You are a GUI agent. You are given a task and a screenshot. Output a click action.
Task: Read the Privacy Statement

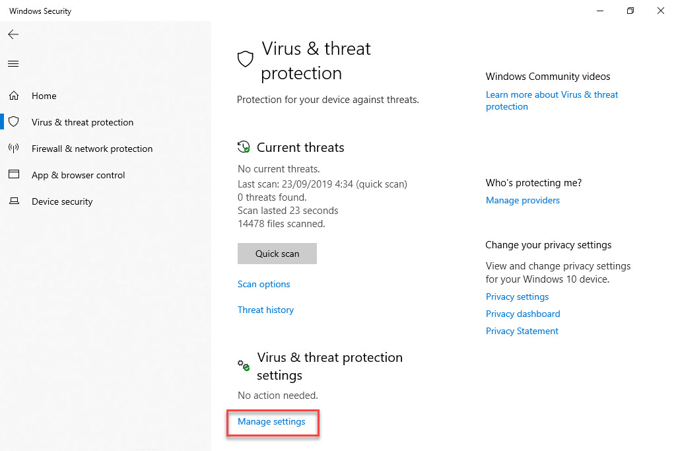522,331
